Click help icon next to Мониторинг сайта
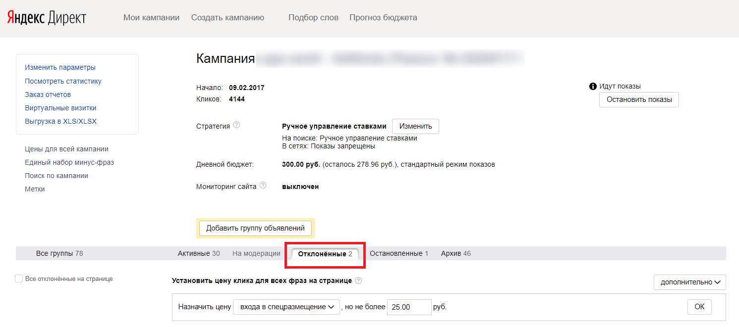The image size is (739, 327). (263, 186)
